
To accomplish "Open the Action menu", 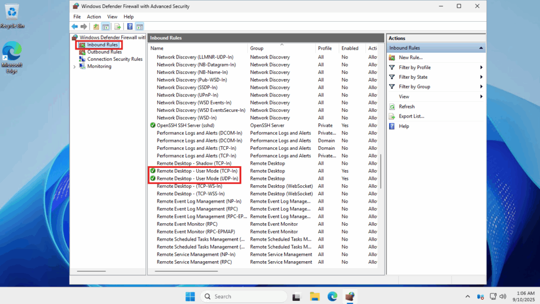I will (x=94, y=17).
